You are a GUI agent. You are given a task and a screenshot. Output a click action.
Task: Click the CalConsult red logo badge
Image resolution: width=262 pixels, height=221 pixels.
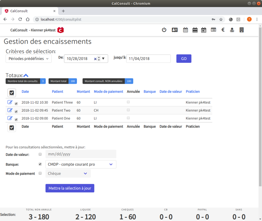[x=60, y=30]
